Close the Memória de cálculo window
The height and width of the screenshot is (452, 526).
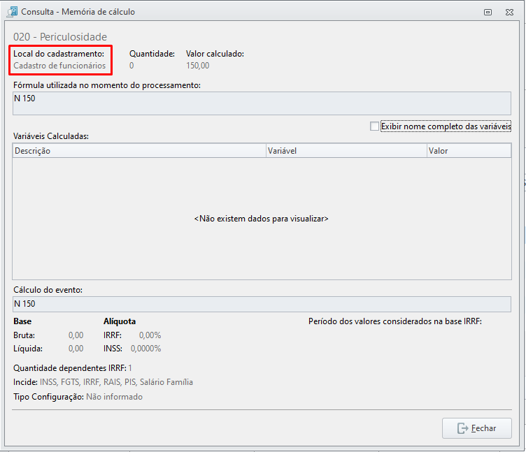(x=509, y=12)
